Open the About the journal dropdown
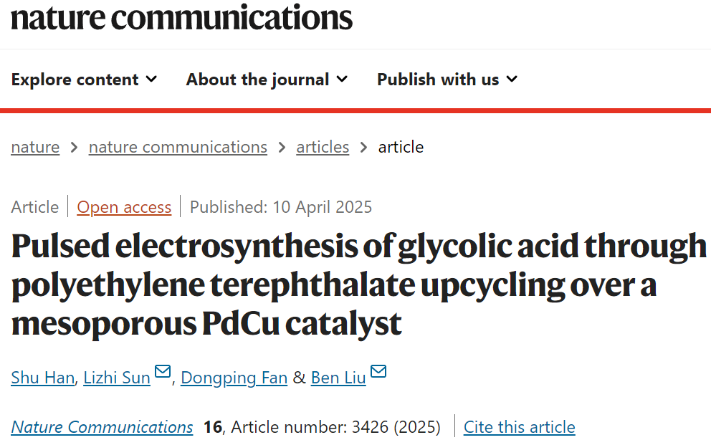The height and width of the screenshot is (445, 711). (267, 80)
